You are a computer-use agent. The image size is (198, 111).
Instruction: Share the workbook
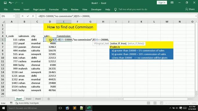click(190, 9)
